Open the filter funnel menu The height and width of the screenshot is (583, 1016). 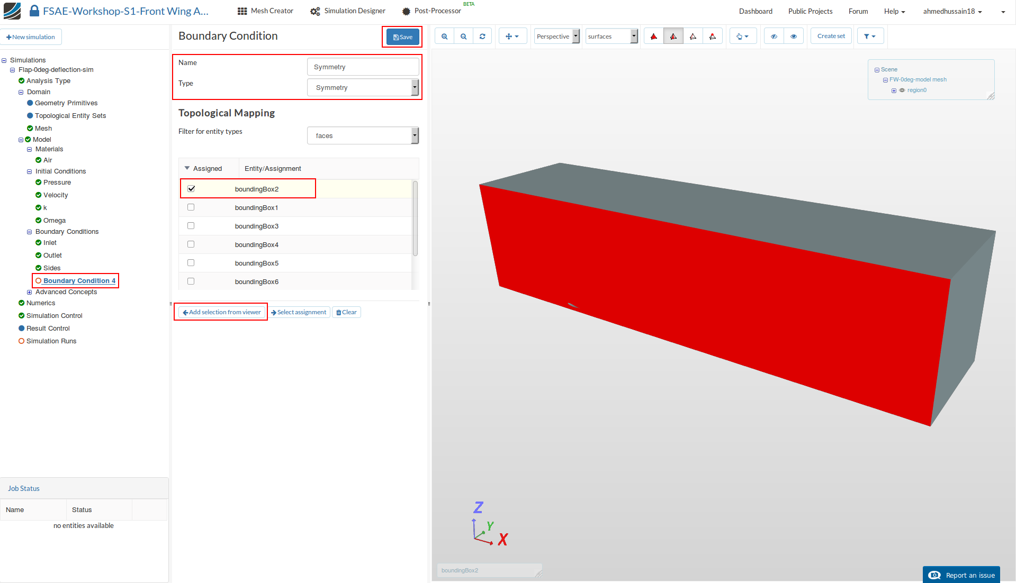(870, 37)
